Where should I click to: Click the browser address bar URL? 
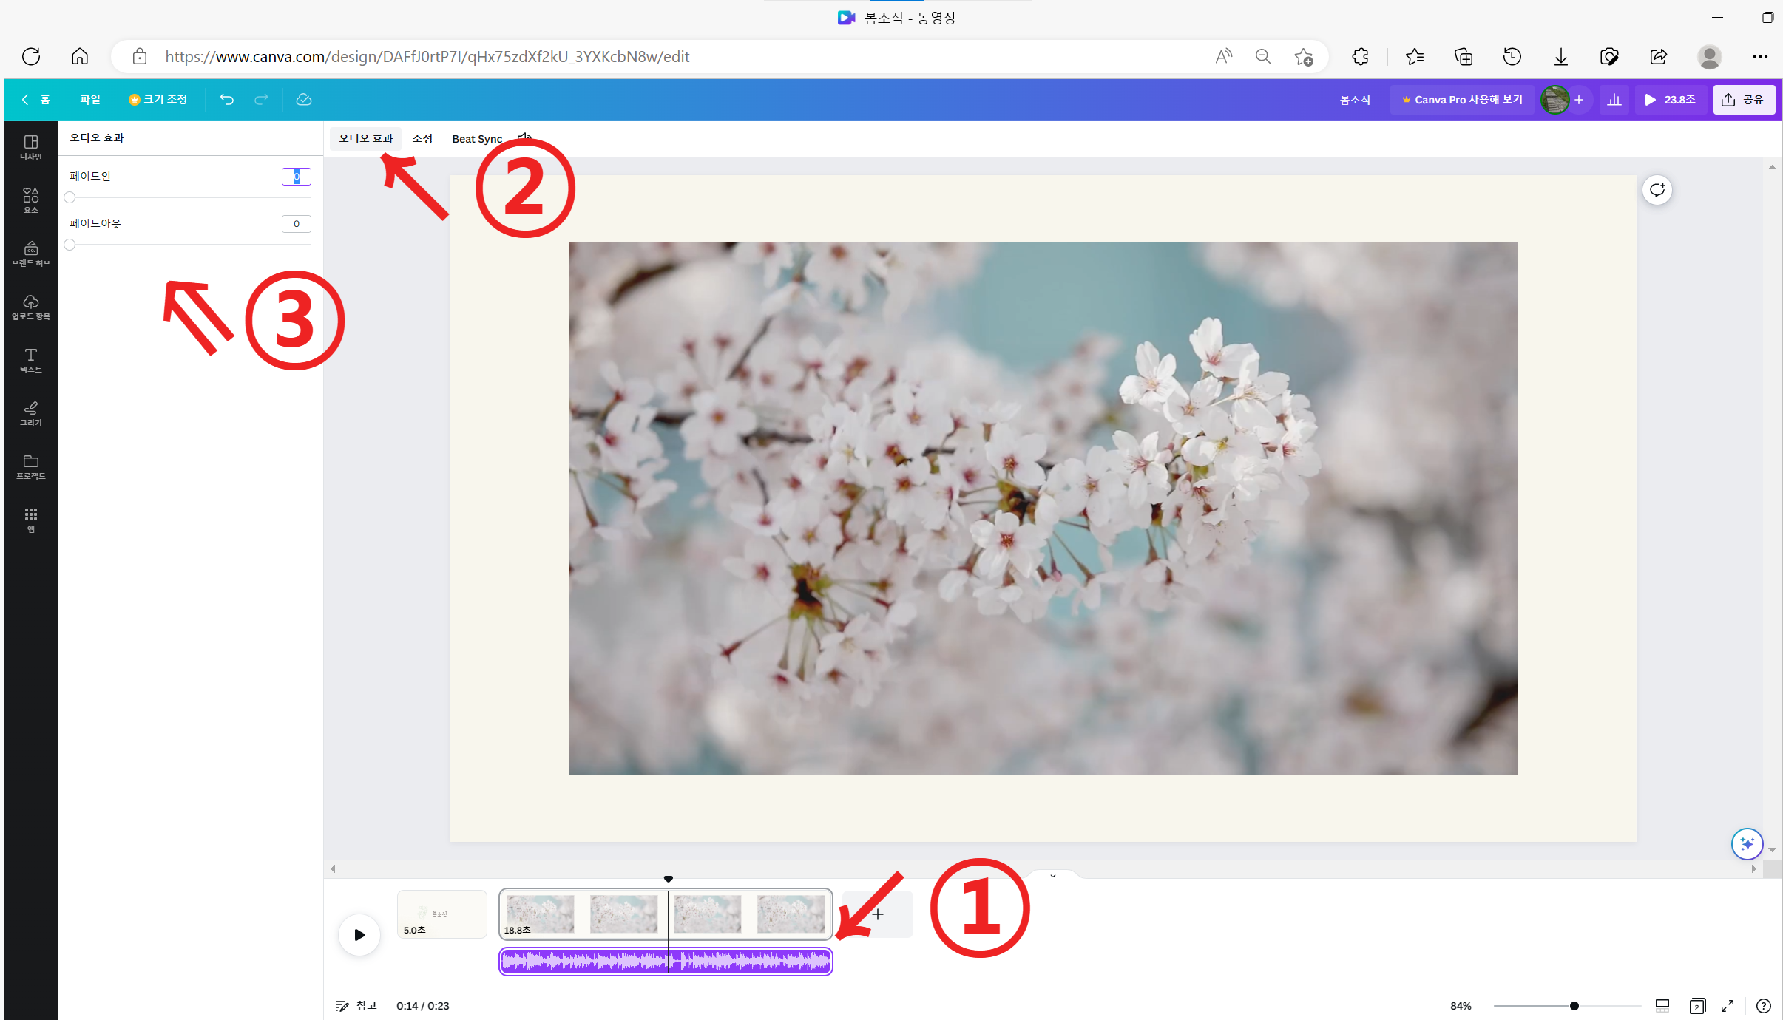[x=427, y=56]
